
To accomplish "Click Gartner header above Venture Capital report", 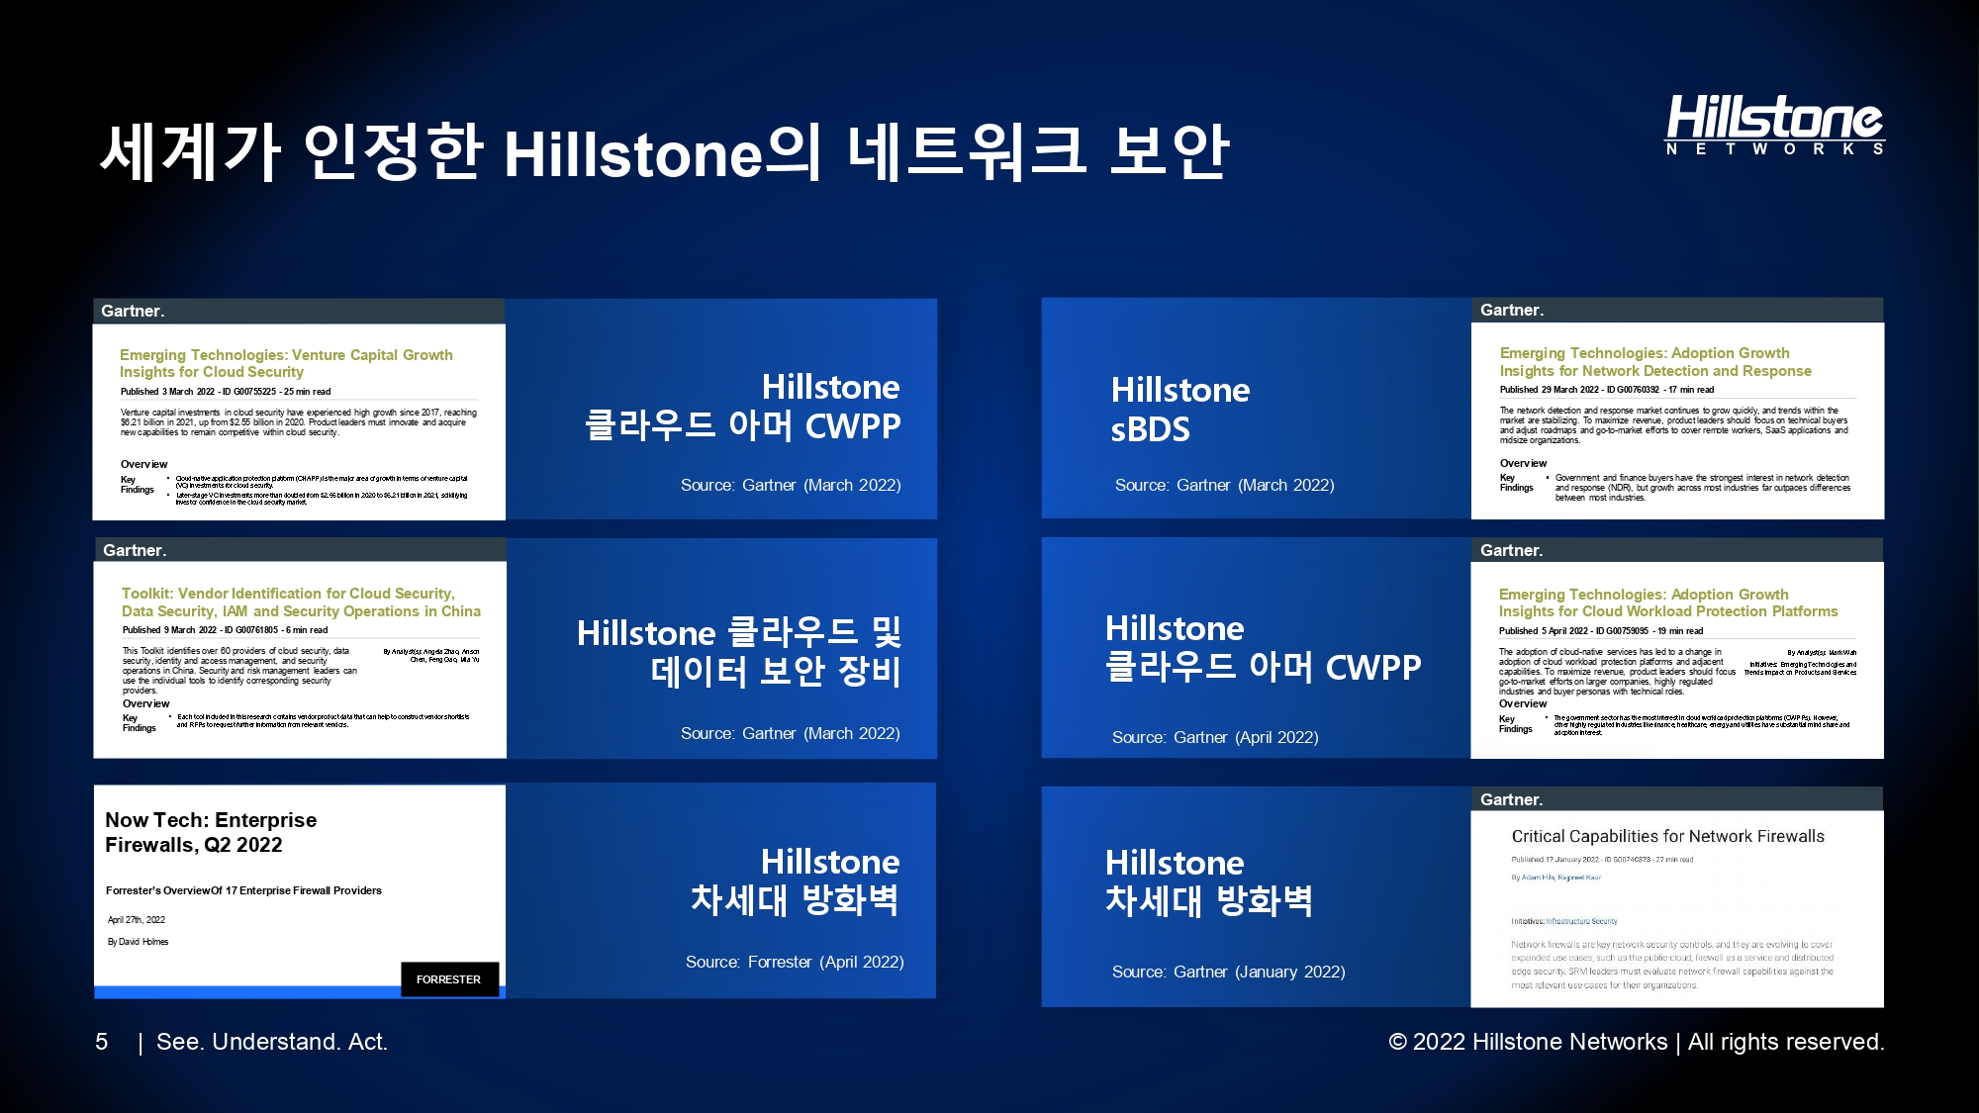I will tap(299, 311).
